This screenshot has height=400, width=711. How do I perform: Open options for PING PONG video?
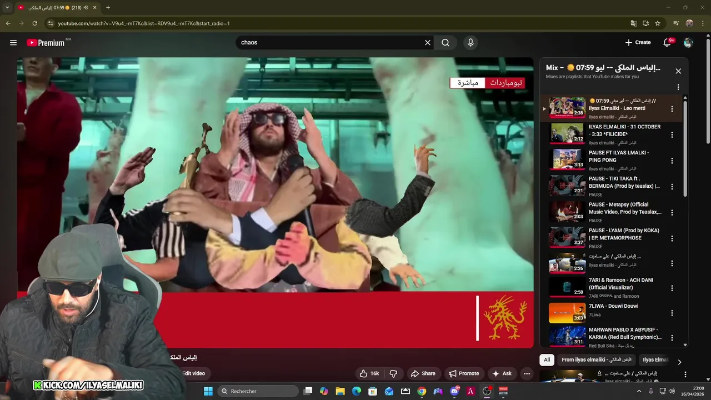point(672,161)
